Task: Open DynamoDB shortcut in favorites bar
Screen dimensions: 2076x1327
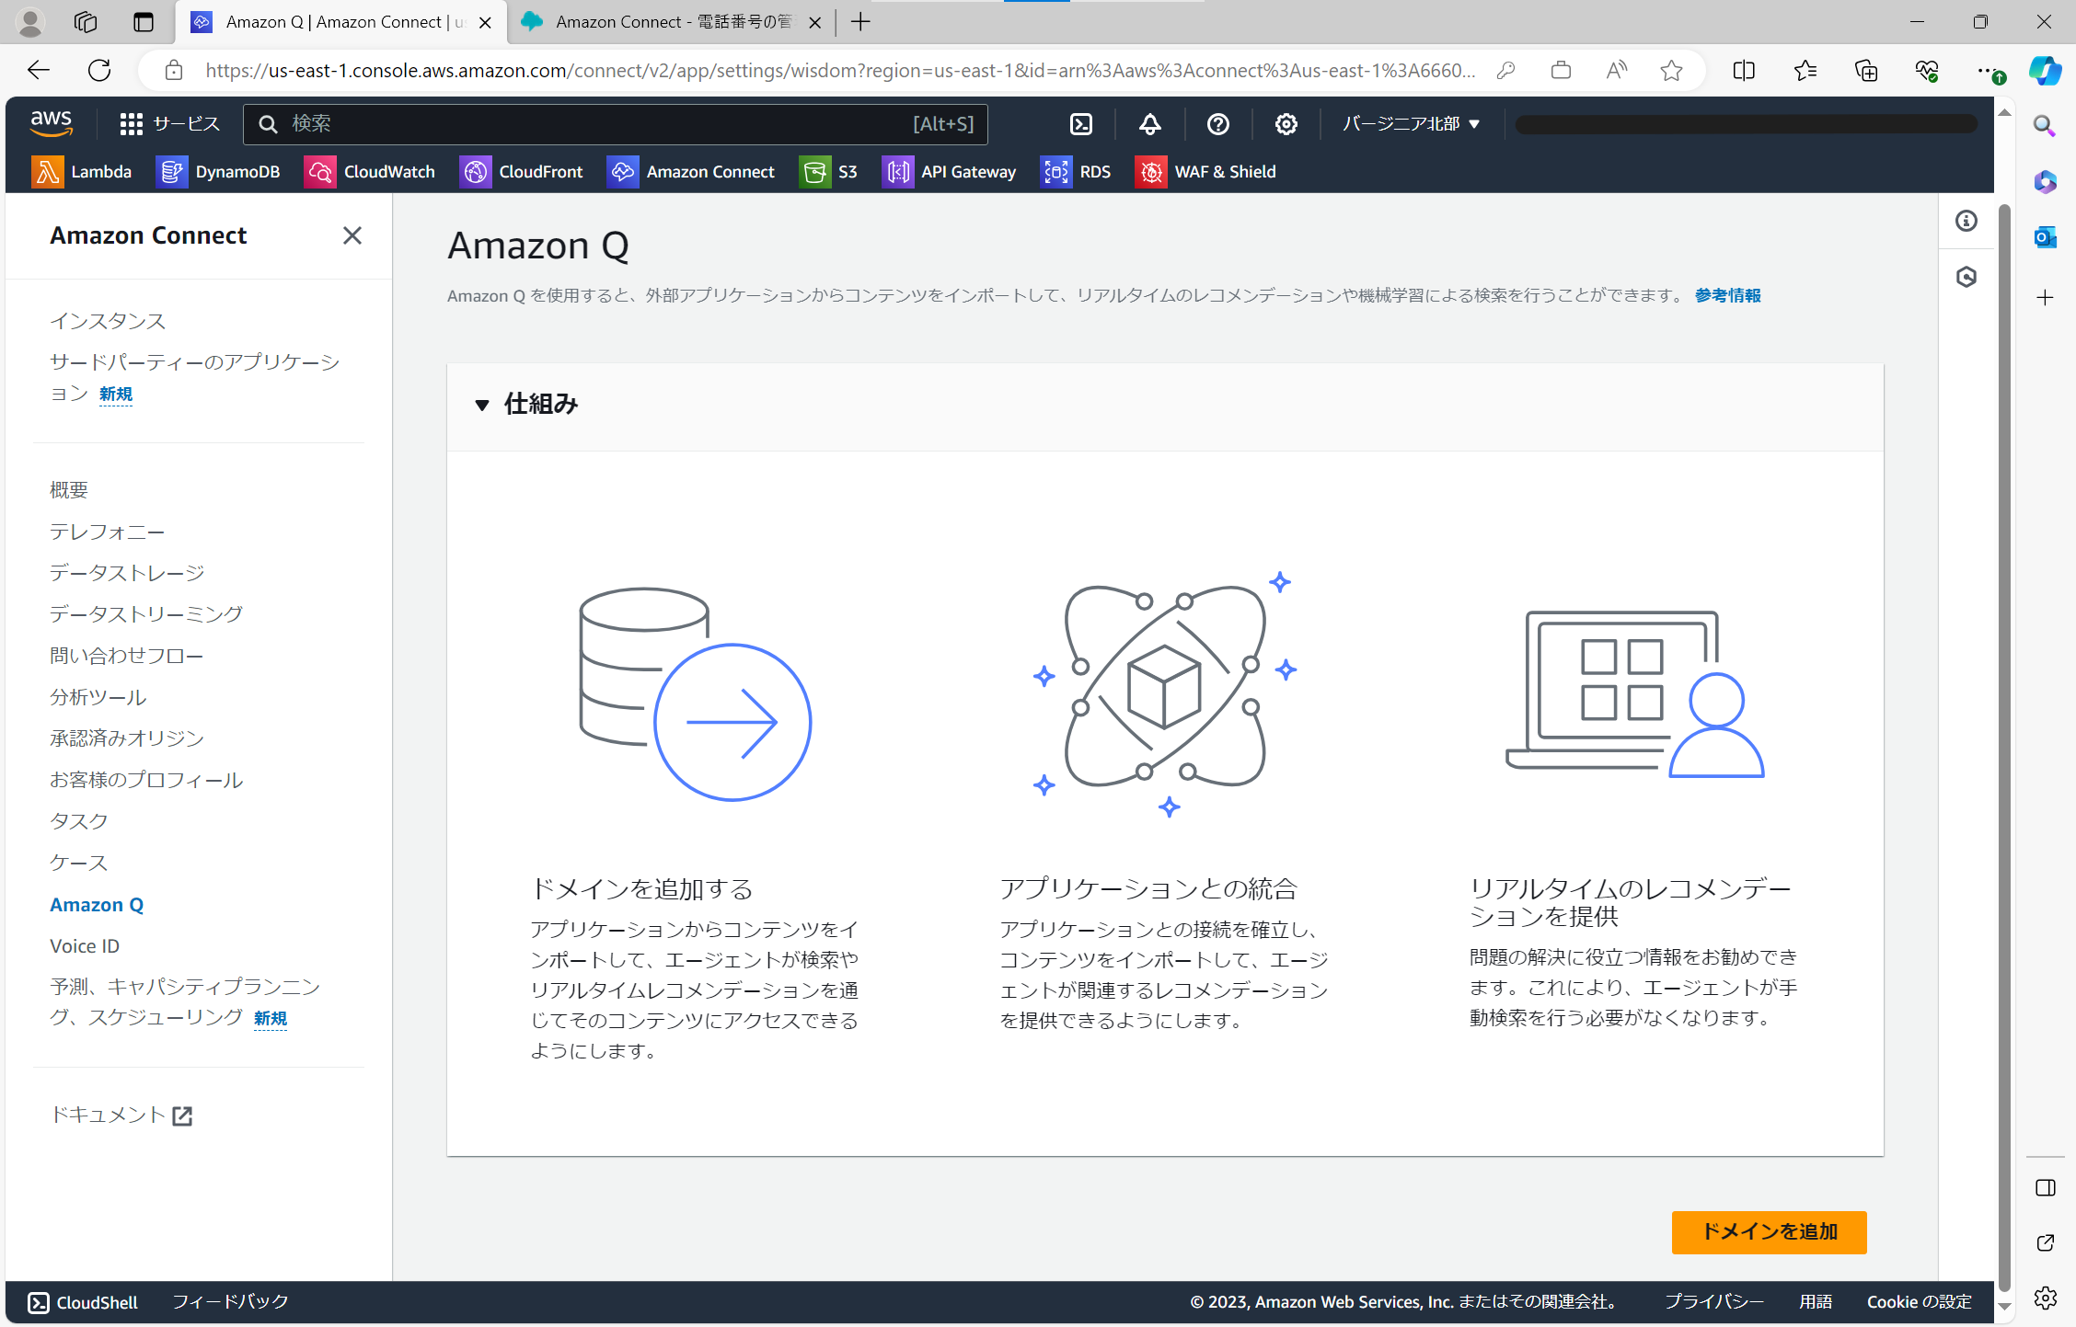Action: coord(218,172)
